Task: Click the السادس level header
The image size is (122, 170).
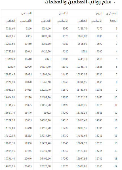Action: pos(17,13)
